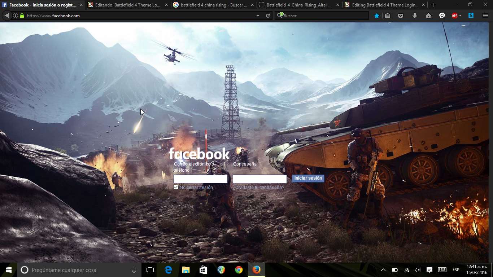
Task: Click the Correo electrónico o teléfono label
Action: (x=194, y=167)
